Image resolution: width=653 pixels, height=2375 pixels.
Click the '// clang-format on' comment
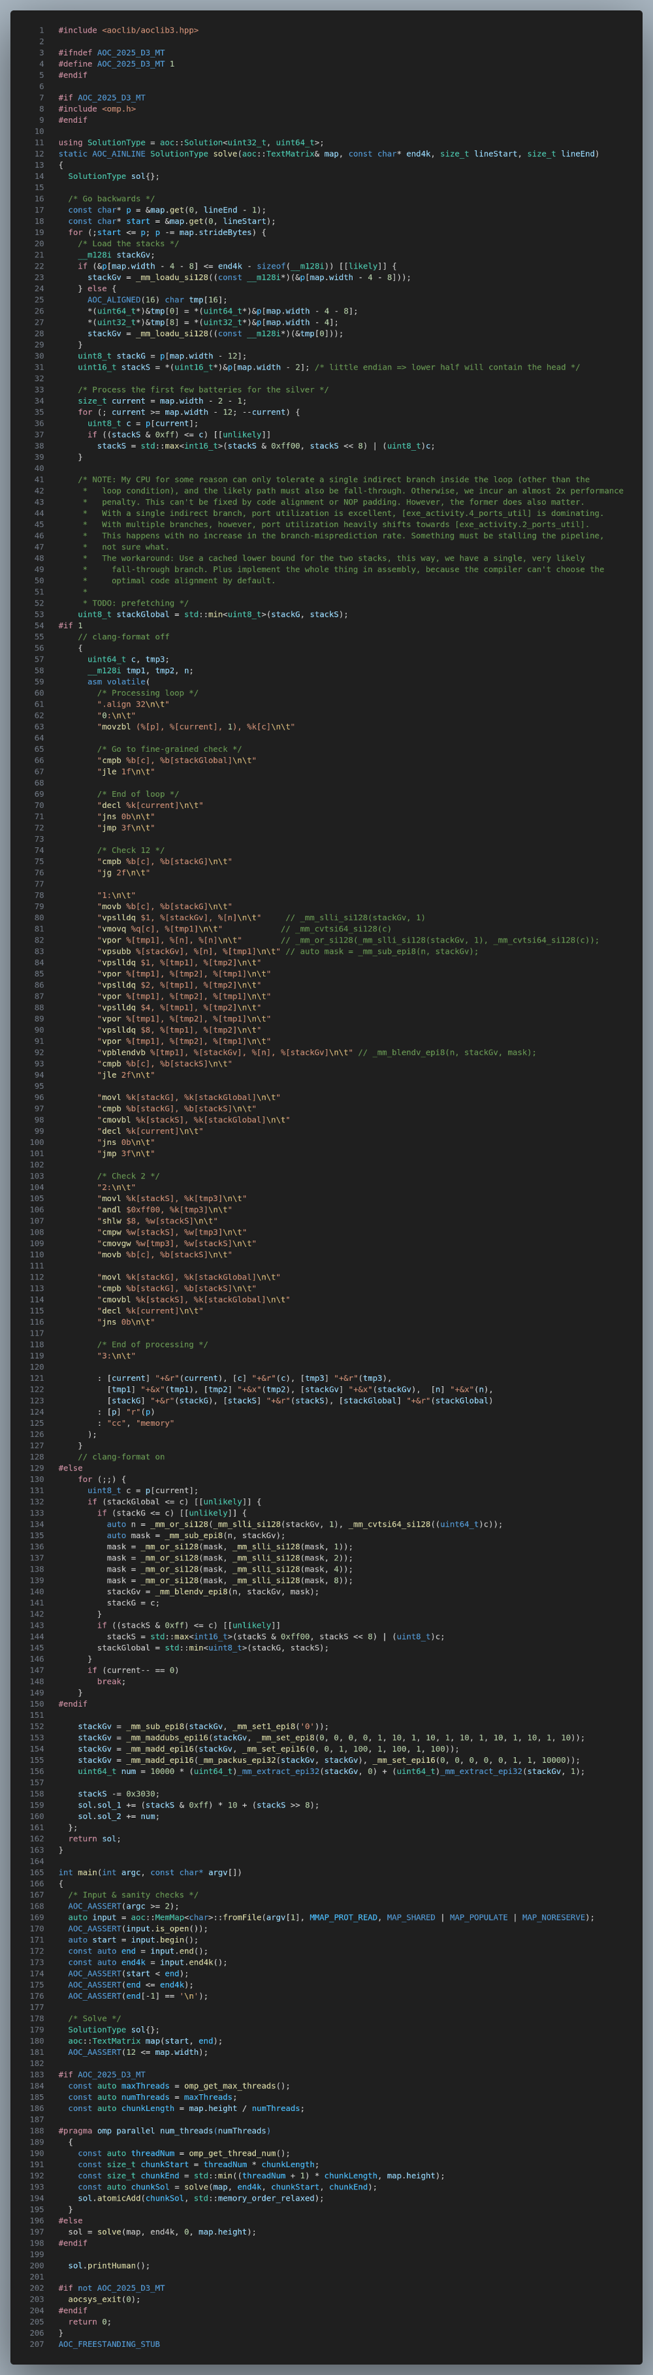point(121,1457)
